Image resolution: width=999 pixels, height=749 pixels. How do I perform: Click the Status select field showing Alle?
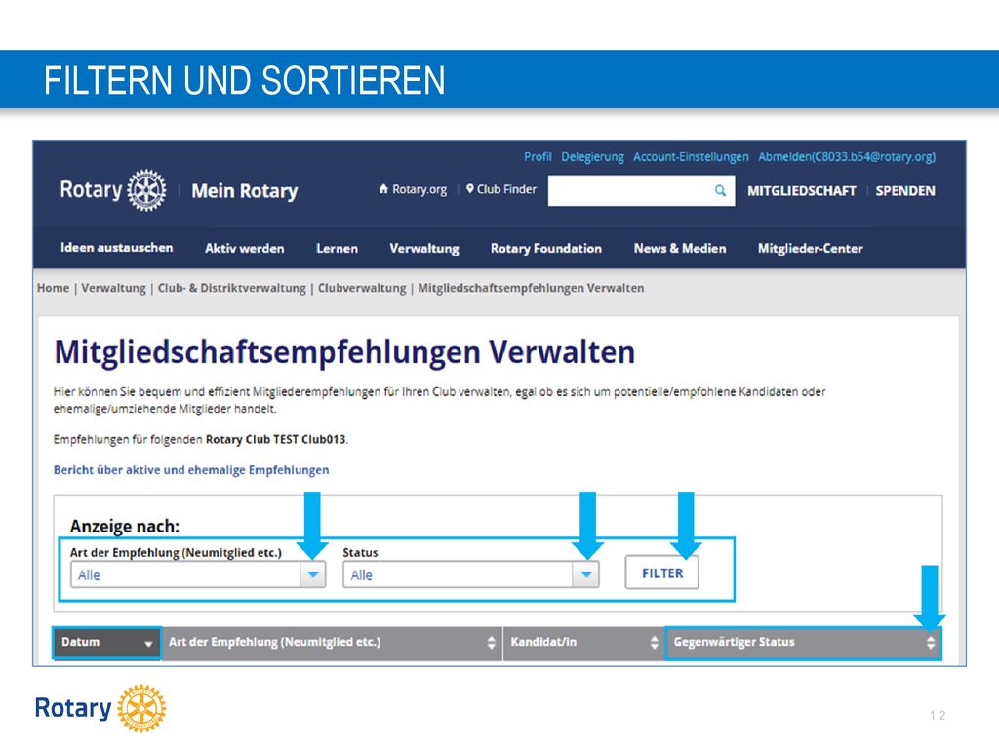[x=471, y=574]
